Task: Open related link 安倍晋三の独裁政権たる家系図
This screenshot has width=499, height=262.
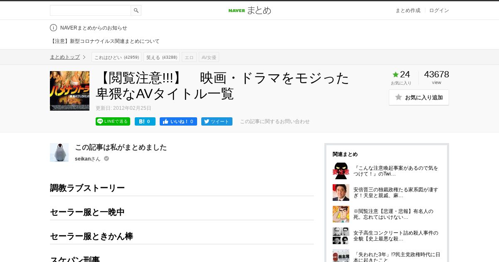Action: click(x=396, y=193)
